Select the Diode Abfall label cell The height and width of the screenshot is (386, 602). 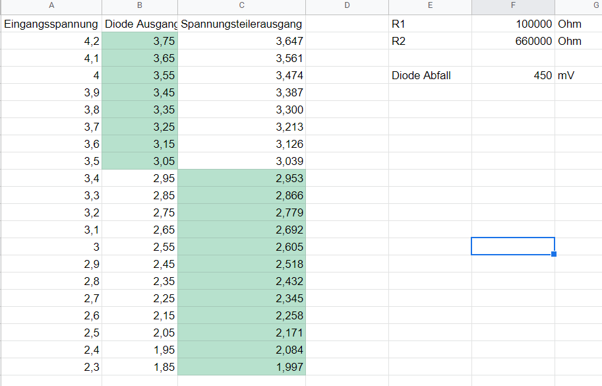tap(430, 75)
